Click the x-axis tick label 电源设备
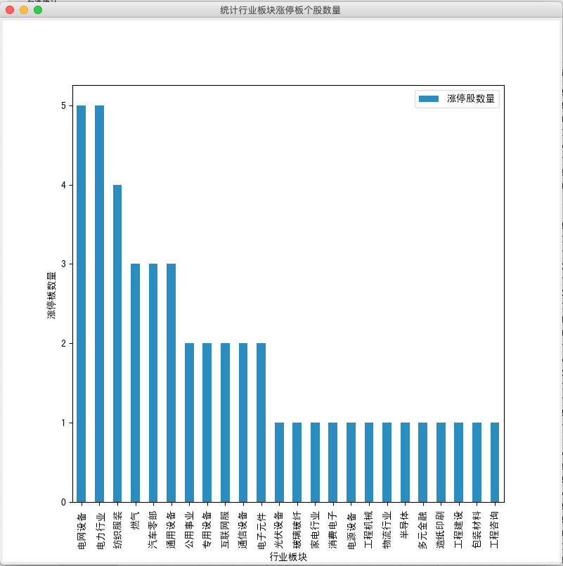563x566 pixels. [x=351, y=530]
